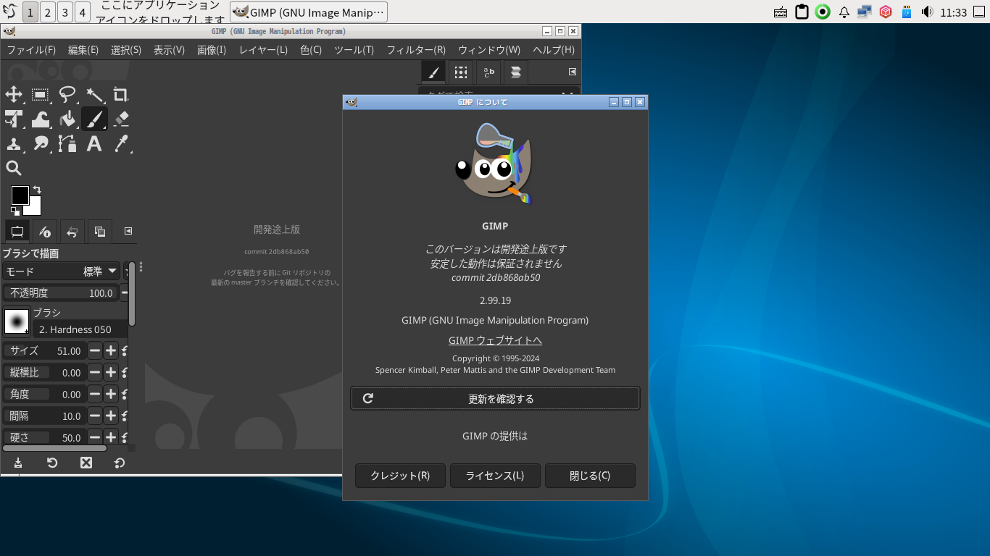
Task: Adjust the 不透明度 opacity slider
Action: click(x=59, y=292)
